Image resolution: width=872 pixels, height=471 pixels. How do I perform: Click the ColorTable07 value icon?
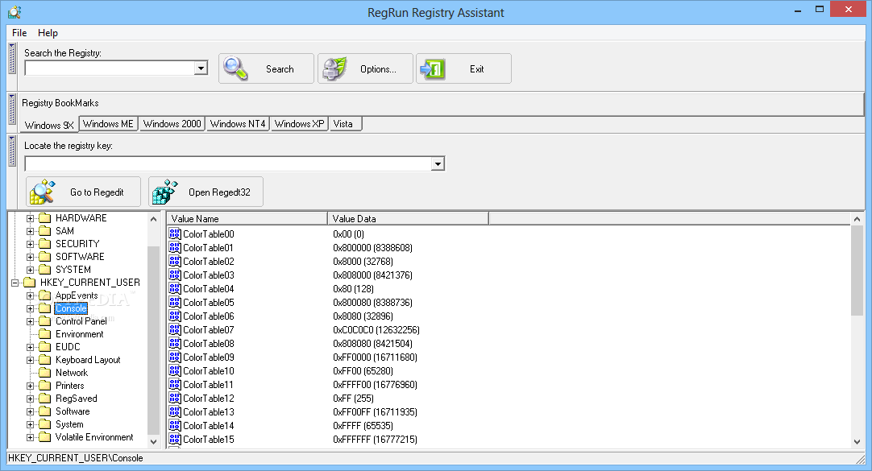175,330
